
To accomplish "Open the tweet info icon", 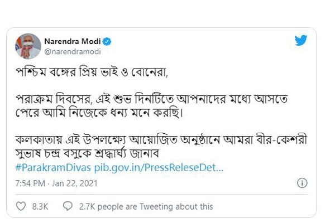I will (x=302, y=183).
